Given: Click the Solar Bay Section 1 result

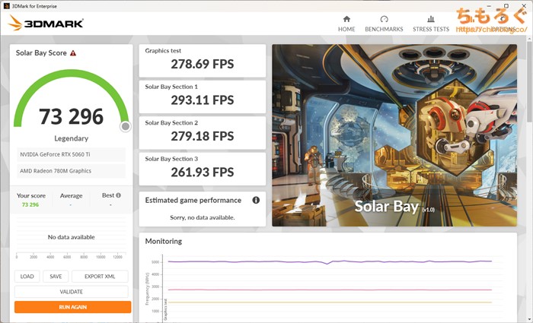Looking at the screenshot, I should [x=203, y=97].
